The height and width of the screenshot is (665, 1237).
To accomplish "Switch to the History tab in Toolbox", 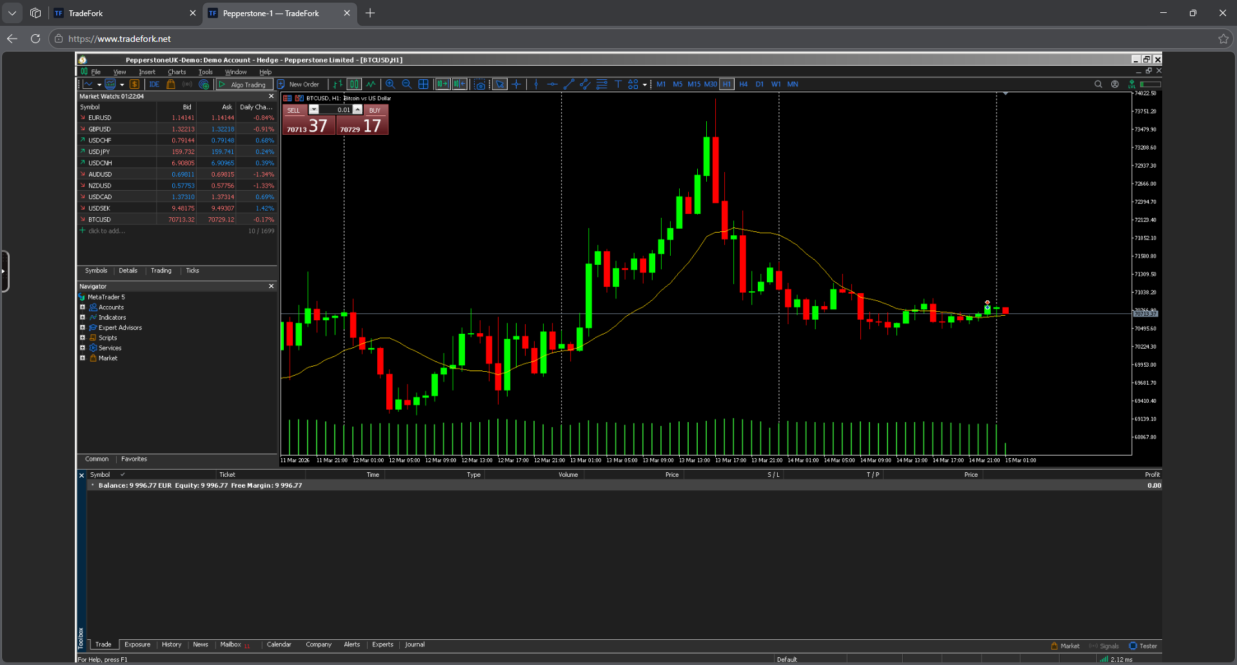I will coord(172,644).
